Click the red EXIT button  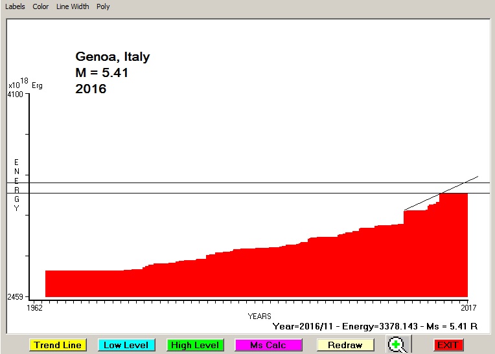point(448,346)
